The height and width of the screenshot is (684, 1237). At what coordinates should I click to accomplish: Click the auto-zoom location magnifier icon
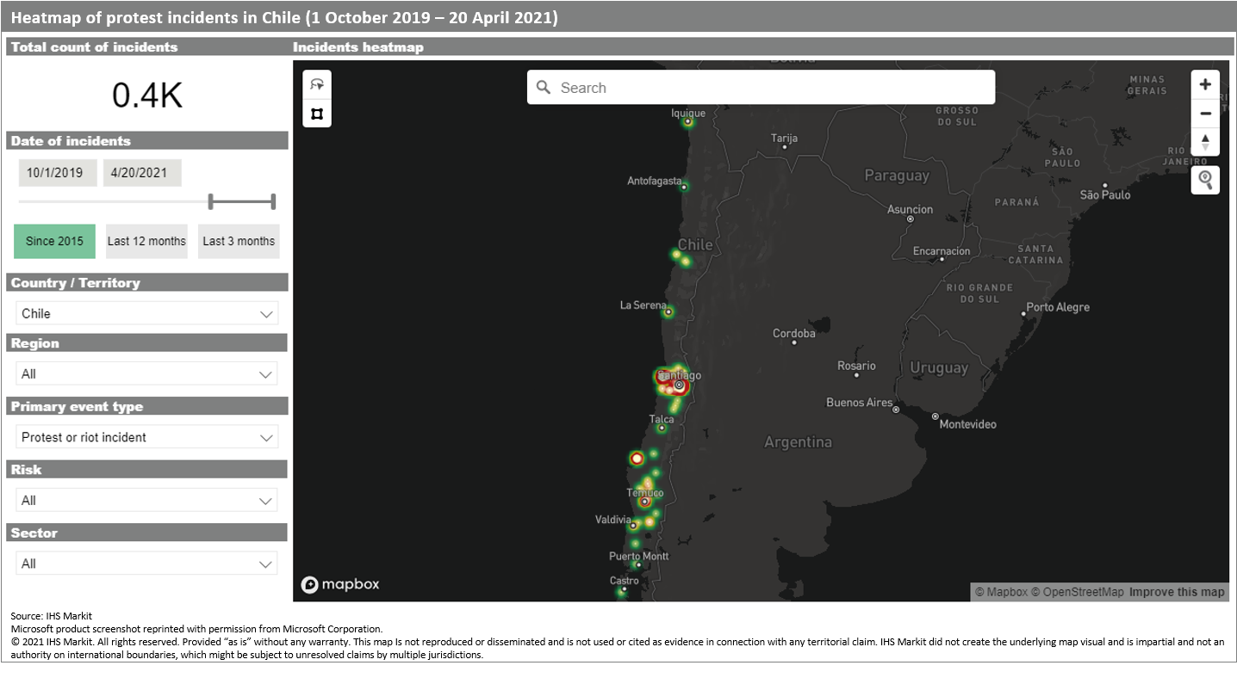tap(1205, 180)
